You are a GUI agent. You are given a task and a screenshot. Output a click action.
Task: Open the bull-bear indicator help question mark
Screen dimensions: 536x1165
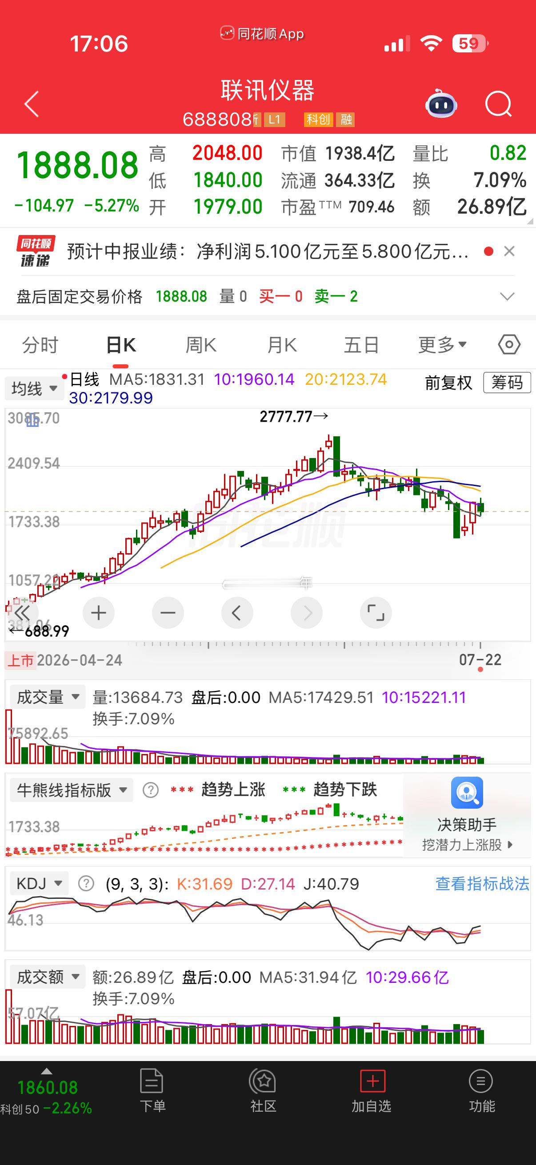[150, 790]
